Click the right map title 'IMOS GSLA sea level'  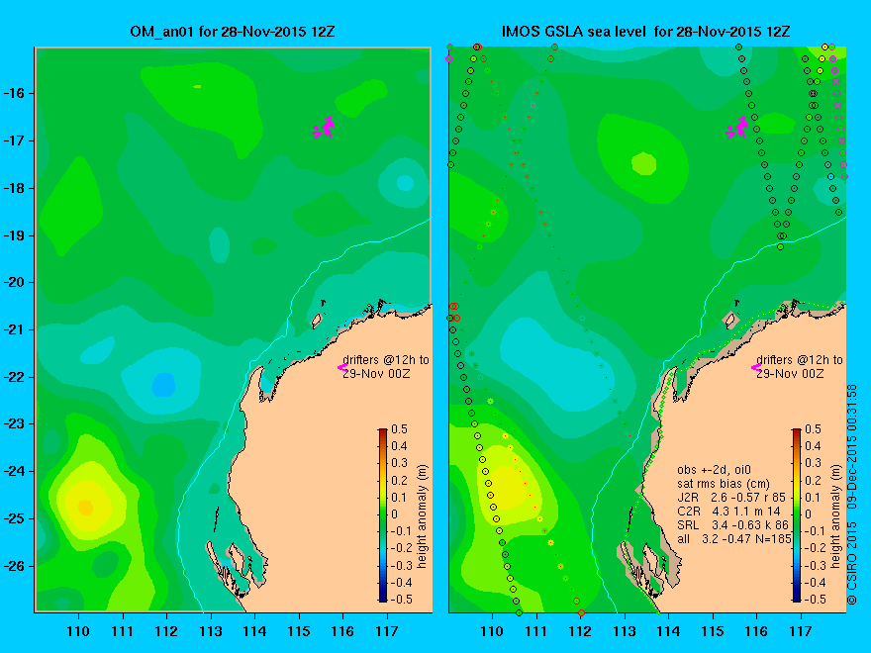[x=574, y=31]
